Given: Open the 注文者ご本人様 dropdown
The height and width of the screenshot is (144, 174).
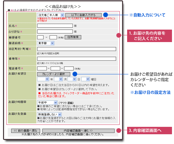Looking at the screenshot, I should click(51, 15).
